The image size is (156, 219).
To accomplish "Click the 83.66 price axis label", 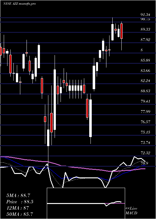I will pos(145,71).
